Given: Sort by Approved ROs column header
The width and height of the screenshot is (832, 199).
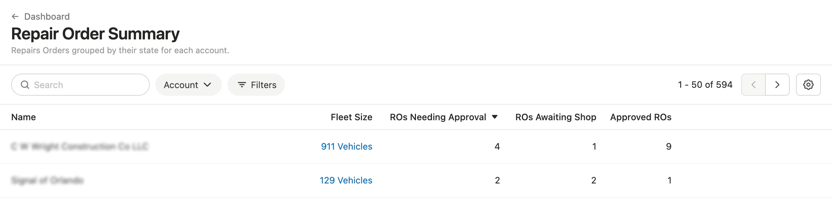Looking at the screenshot, I should pyautogui.click(x=641, y=117).
